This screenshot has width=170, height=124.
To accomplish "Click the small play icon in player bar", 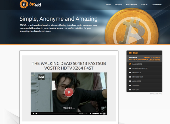I will pyautogui.click(x=33, y=114).
